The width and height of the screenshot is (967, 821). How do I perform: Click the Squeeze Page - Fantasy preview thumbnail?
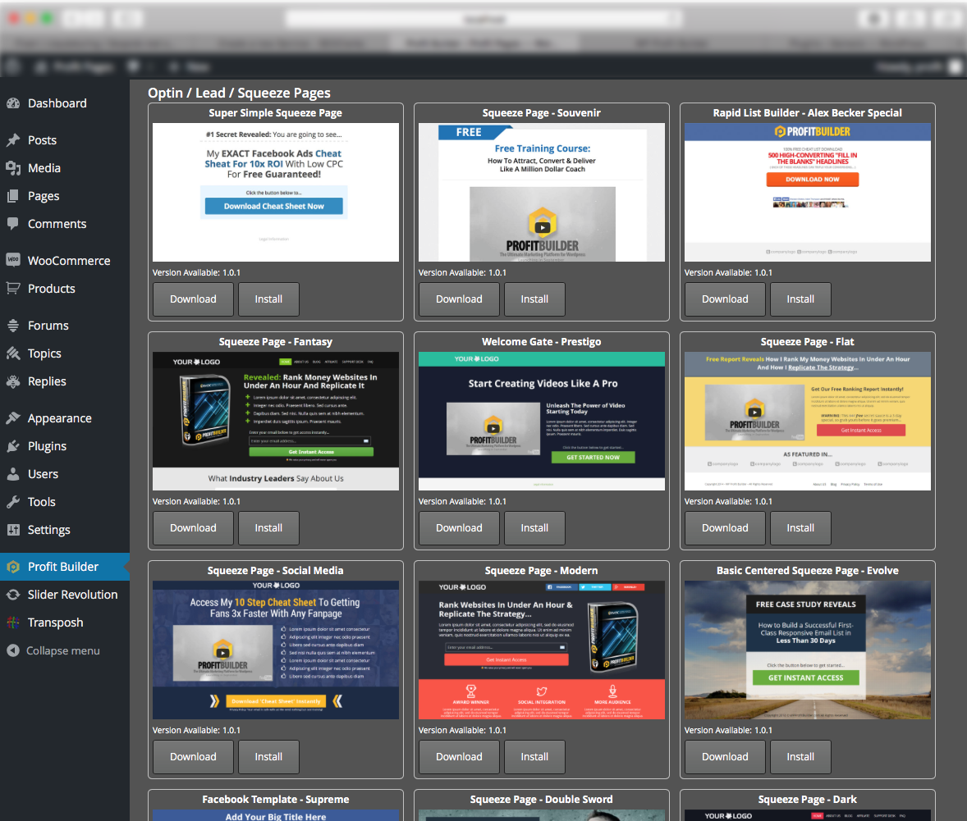[276, 422]
